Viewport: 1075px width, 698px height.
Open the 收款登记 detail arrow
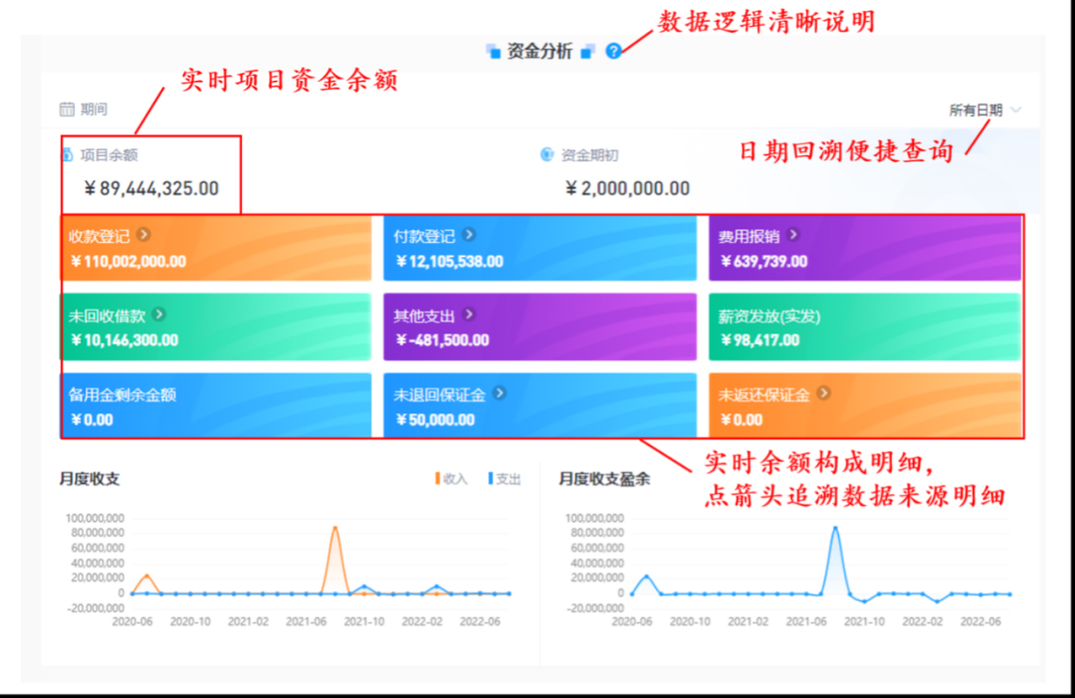144,235
